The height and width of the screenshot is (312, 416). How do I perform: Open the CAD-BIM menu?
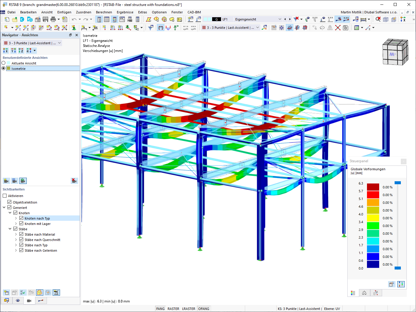click(x=194, y=12)
